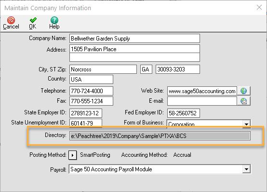Click into the Company Name field
The image size is (267, 192).
[x=134, y=39]
